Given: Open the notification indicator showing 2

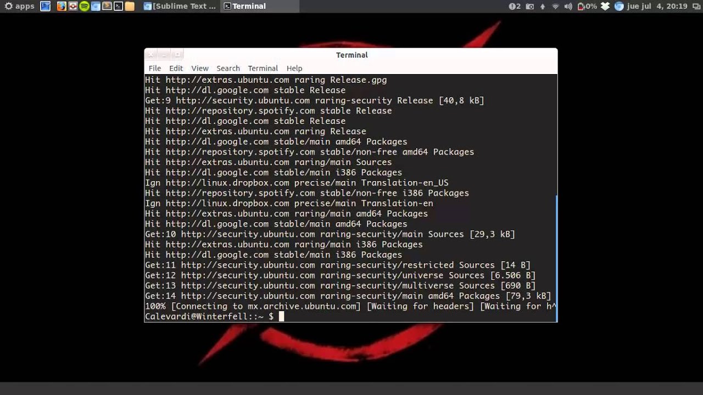Looking at the screenshot, I should (515, 6).
